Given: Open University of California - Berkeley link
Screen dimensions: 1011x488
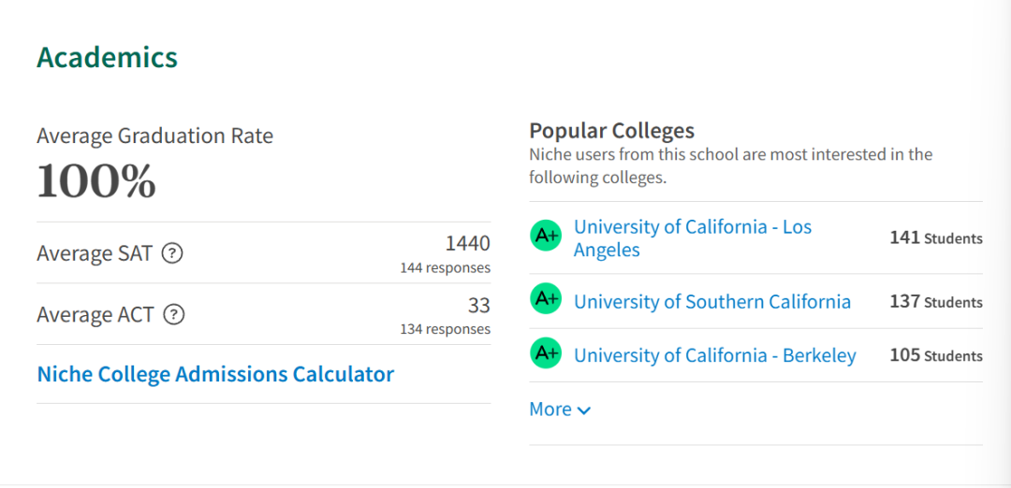Looking at the screenshot, I should (x=715, y=355).
